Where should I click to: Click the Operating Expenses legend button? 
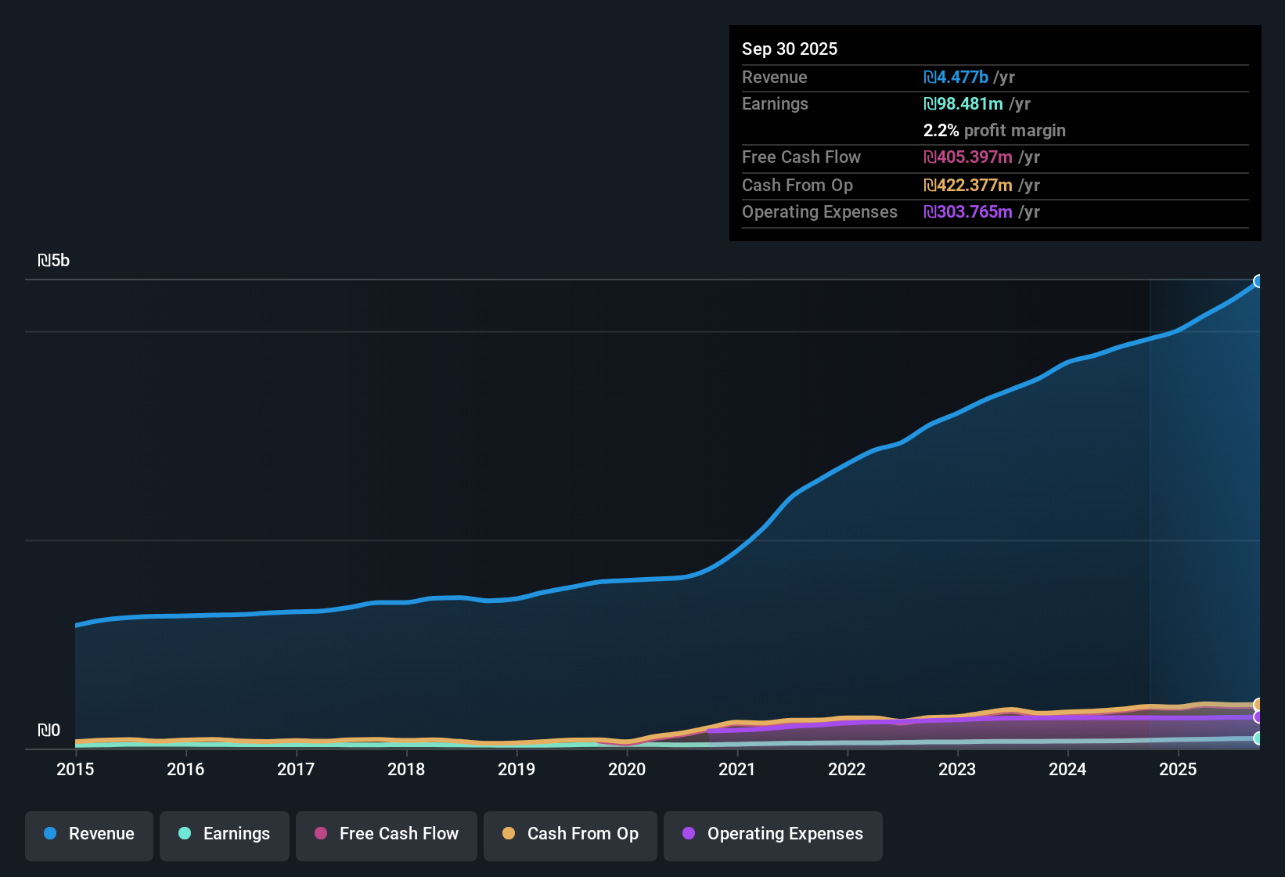tap(772, 834)
